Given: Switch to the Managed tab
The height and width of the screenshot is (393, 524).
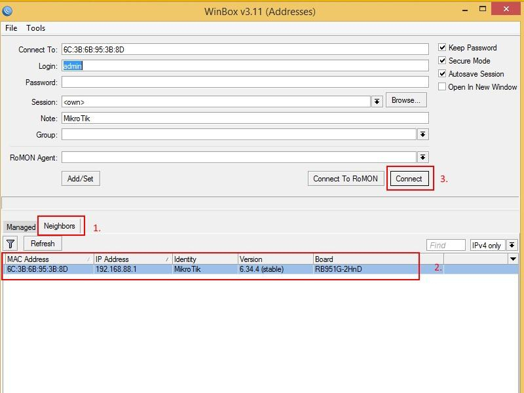Looking at the screenshot, I should tap(21, 227).
